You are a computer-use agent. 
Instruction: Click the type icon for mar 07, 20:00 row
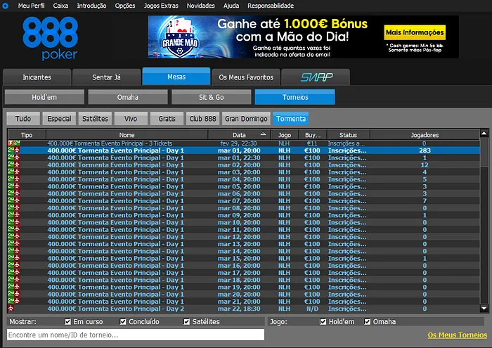pos(14,201)
